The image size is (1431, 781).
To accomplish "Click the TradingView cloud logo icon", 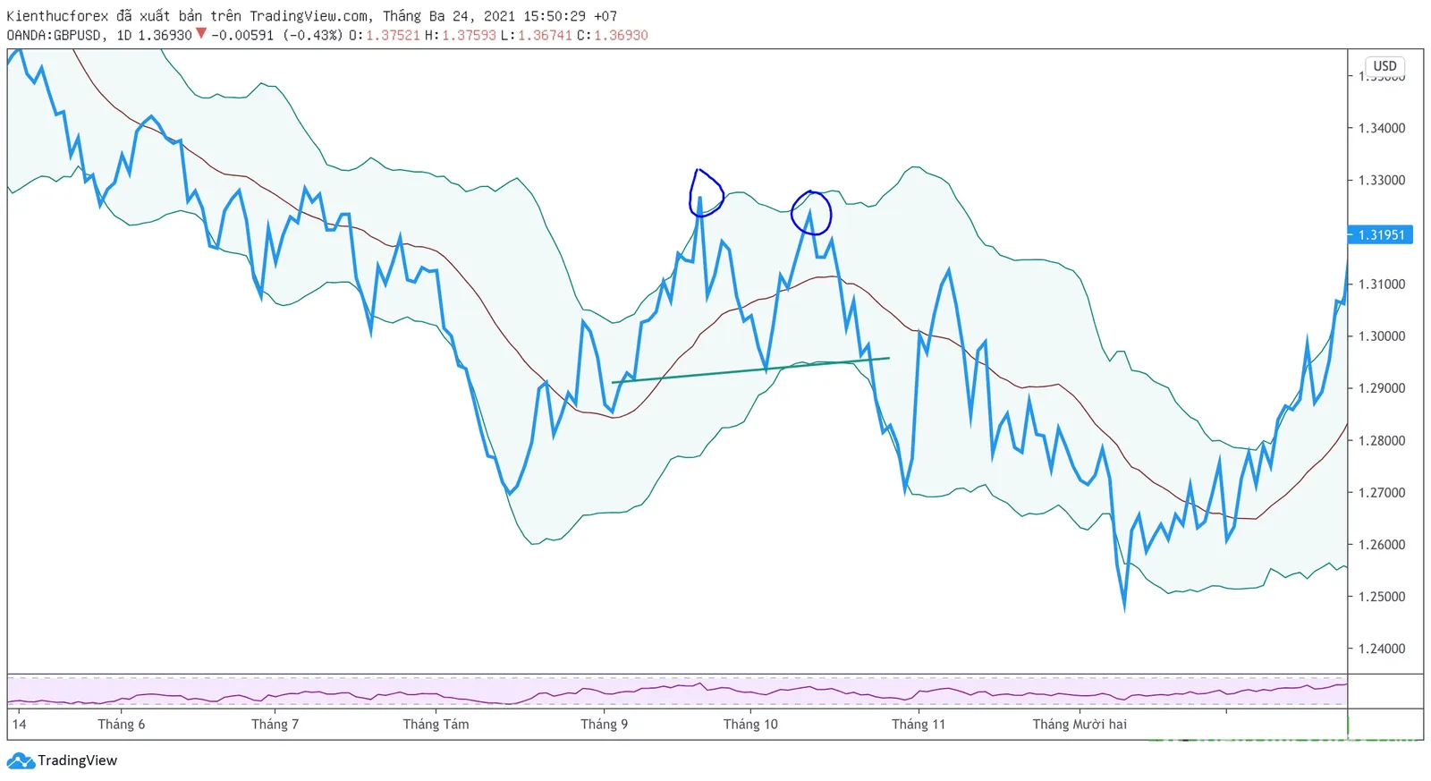I will pyautogui.click(x=21, y=761).
